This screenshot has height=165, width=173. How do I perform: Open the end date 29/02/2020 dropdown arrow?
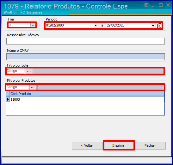(x=153, y=26)
